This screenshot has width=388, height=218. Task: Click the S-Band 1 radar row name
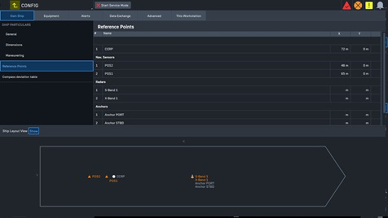point(216,90)
